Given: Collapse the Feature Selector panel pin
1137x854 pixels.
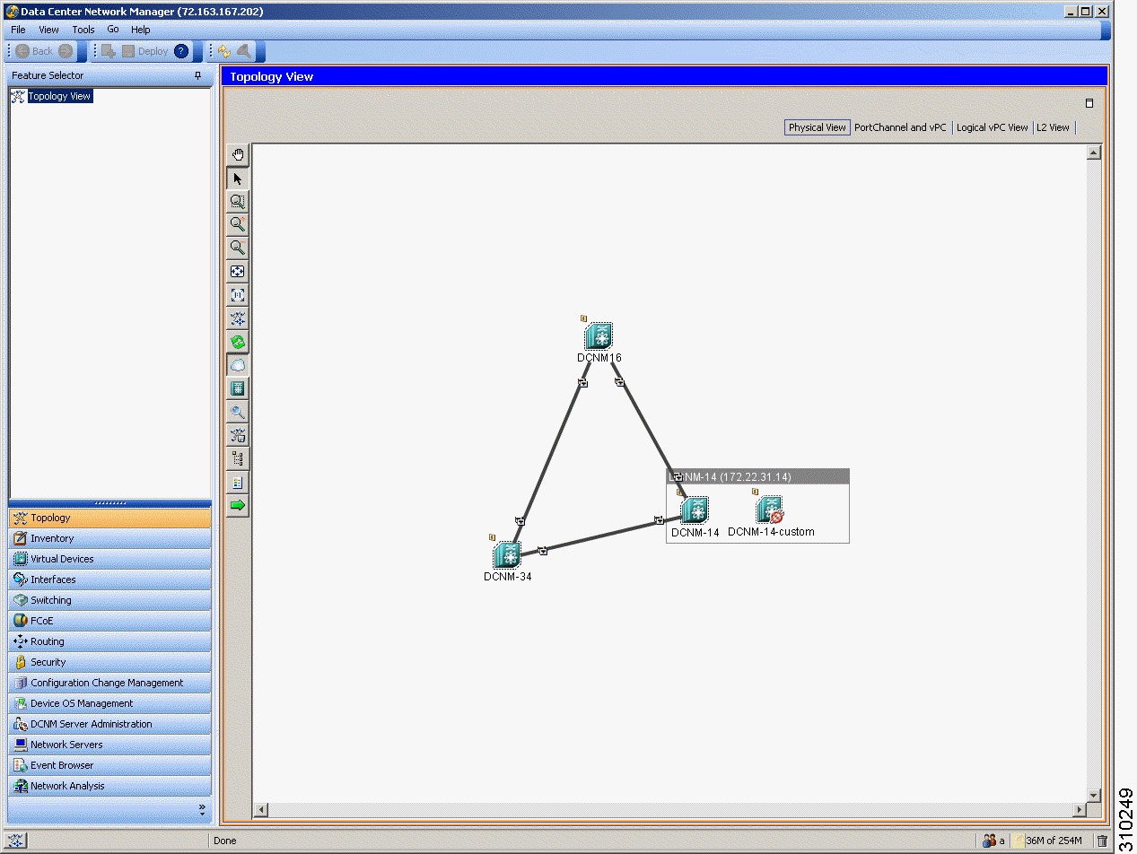Looking at the screenshot, I should (x=197, y=75).
